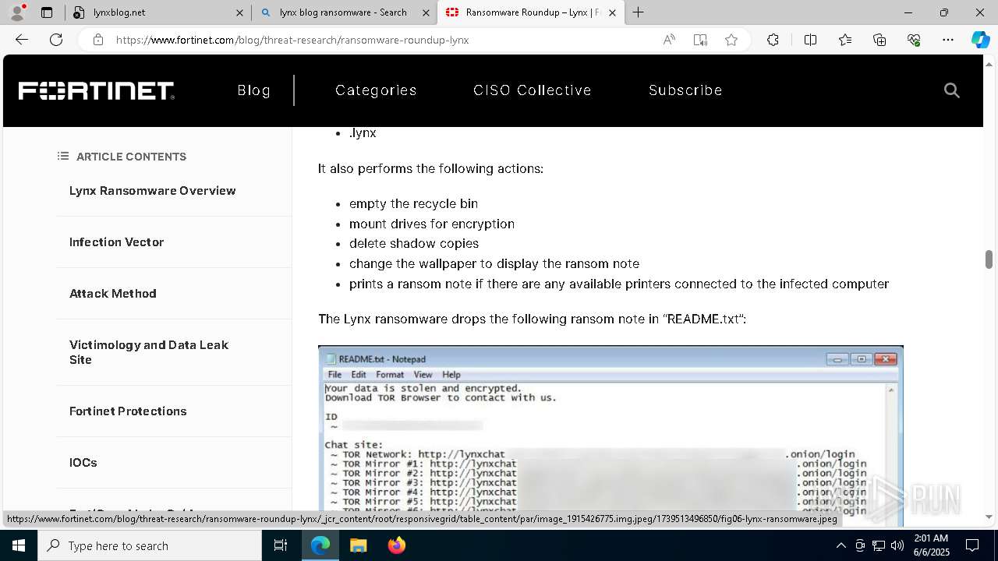The width and height of the screenshot is (998, 561).
Task: Click the "delete shadow copies" bullet text
Action: 414,244
